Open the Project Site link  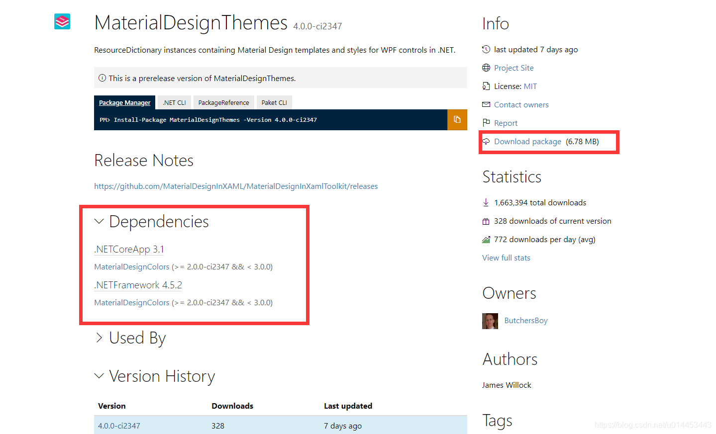point(513,68)
